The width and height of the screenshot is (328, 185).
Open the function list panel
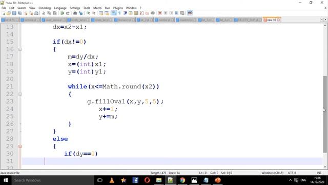tap(141, 13)
